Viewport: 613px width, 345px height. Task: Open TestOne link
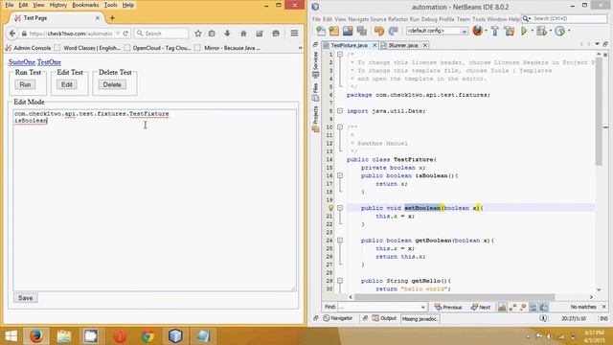click(x=49, y=62)
